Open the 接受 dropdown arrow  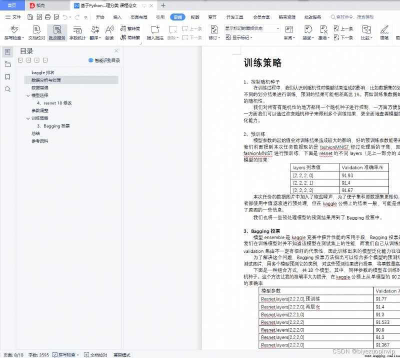click(x=313, y=38)
